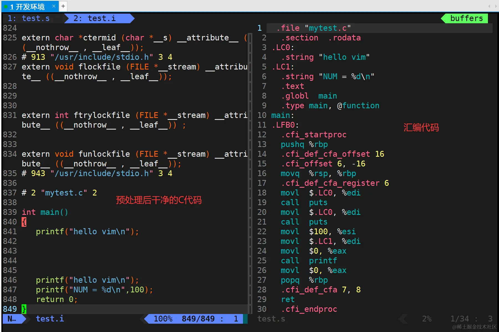Open a new tab with the plus button

tap(63, 6)
